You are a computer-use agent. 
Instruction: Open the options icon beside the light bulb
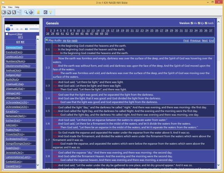pos(46,12)
